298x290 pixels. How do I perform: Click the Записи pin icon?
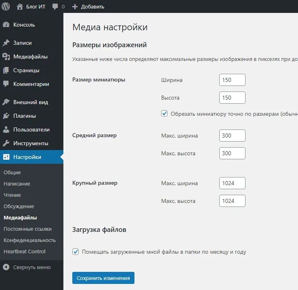click(6, 43)
